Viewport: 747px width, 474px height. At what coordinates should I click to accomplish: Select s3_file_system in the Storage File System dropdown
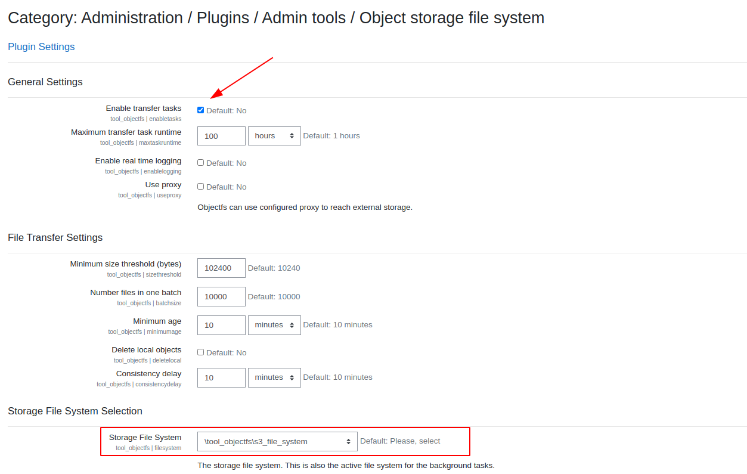tap(277, 441)
